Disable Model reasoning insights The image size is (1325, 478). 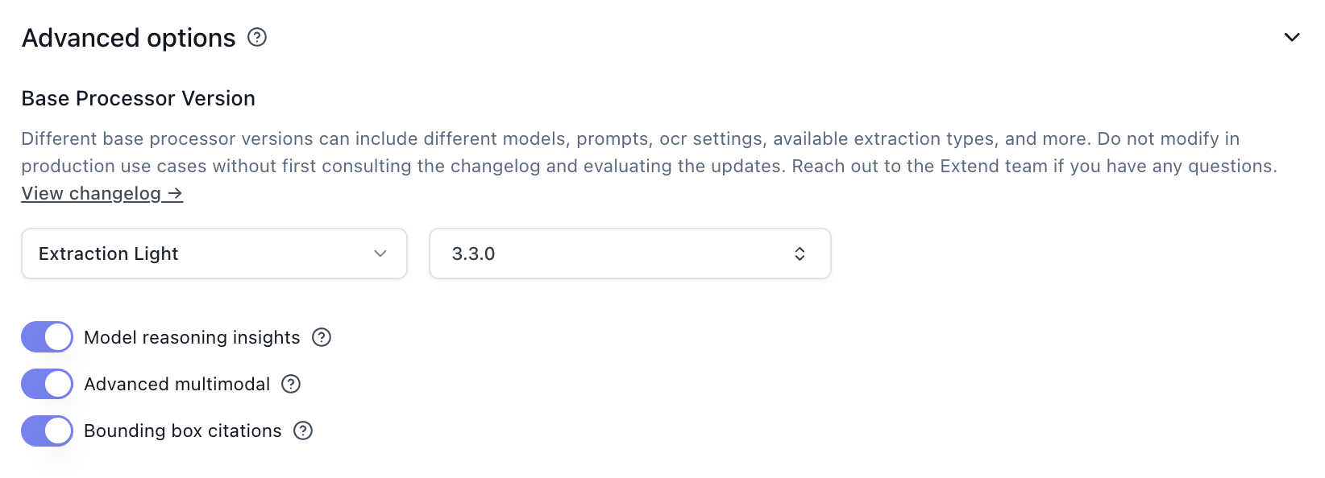(46, 337)
